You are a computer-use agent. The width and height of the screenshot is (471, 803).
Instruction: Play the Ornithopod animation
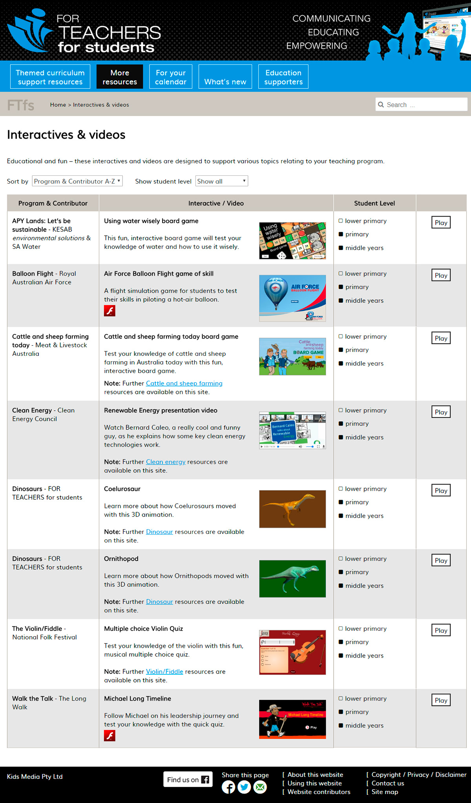tap(441, 561)
